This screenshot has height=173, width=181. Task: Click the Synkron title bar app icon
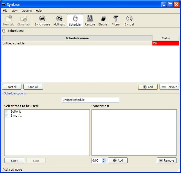click(4, 5)
